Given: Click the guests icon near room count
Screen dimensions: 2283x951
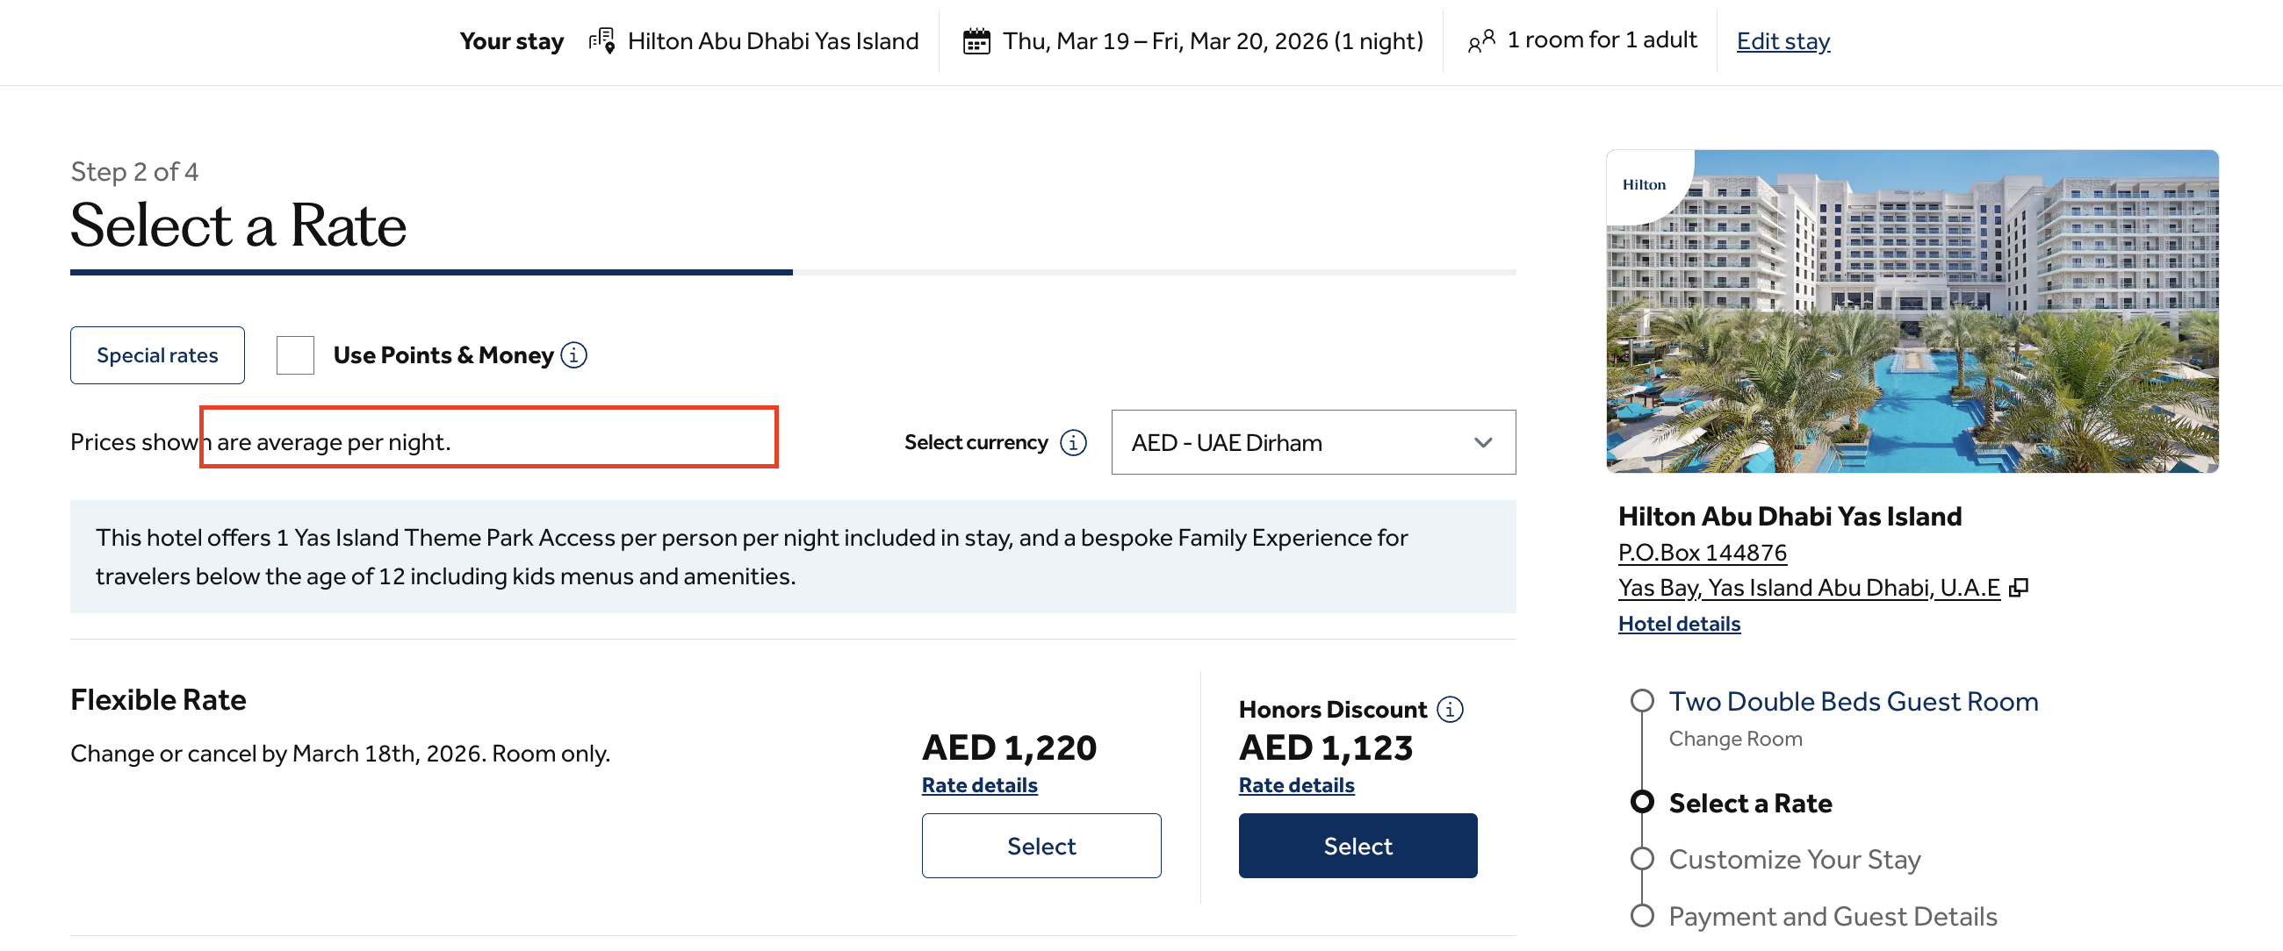Looking at the screenshot, I should point(1481,40).
